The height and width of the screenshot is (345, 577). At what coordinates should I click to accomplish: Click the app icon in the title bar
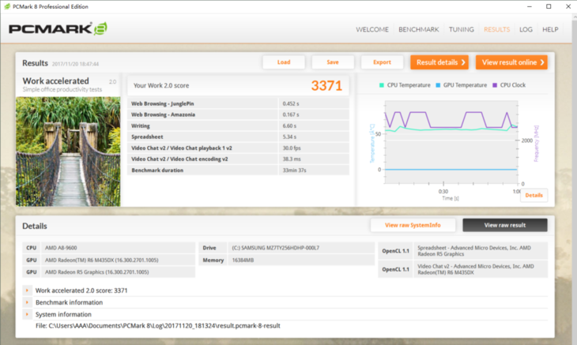(7, 6)
